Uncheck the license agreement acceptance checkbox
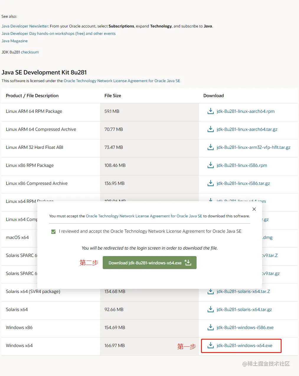 tap(53, 232)
